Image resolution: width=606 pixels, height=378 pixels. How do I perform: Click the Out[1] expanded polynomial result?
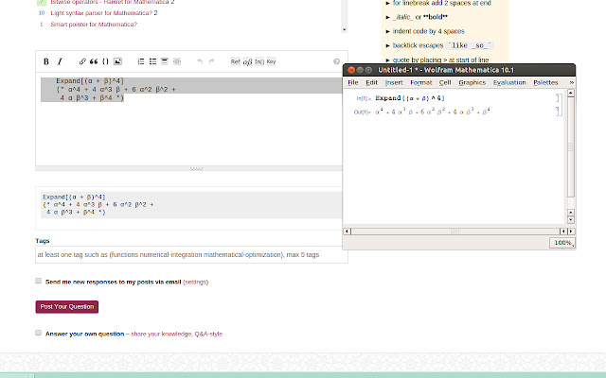(433, 112)
